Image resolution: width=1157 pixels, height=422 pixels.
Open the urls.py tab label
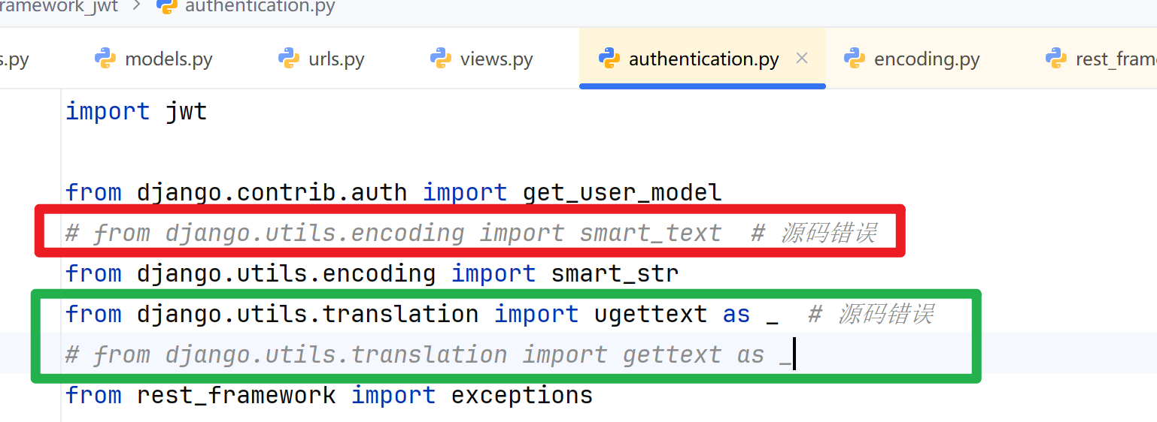tap(336, 59)
